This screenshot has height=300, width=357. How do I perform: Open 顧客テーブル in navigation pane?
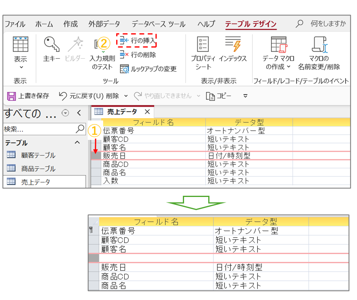[x=38, y=155]
